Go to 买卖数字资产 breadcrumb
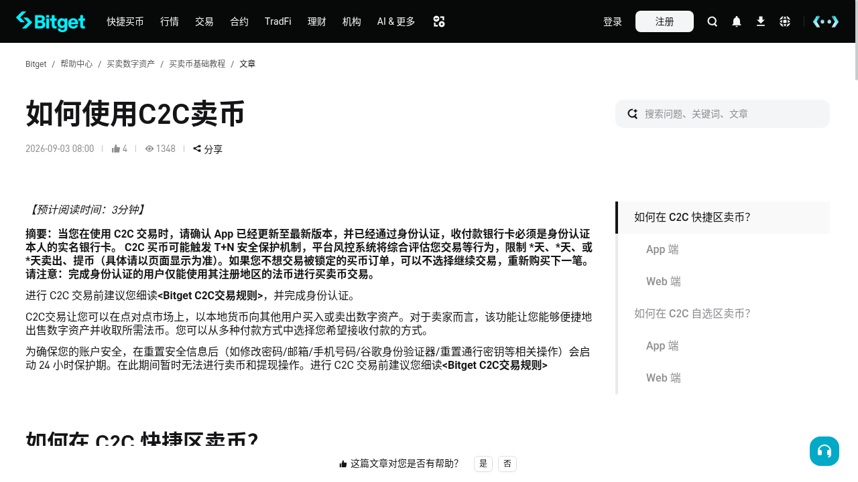Screen dimensions: 858x482 click(x=131, y=64)
